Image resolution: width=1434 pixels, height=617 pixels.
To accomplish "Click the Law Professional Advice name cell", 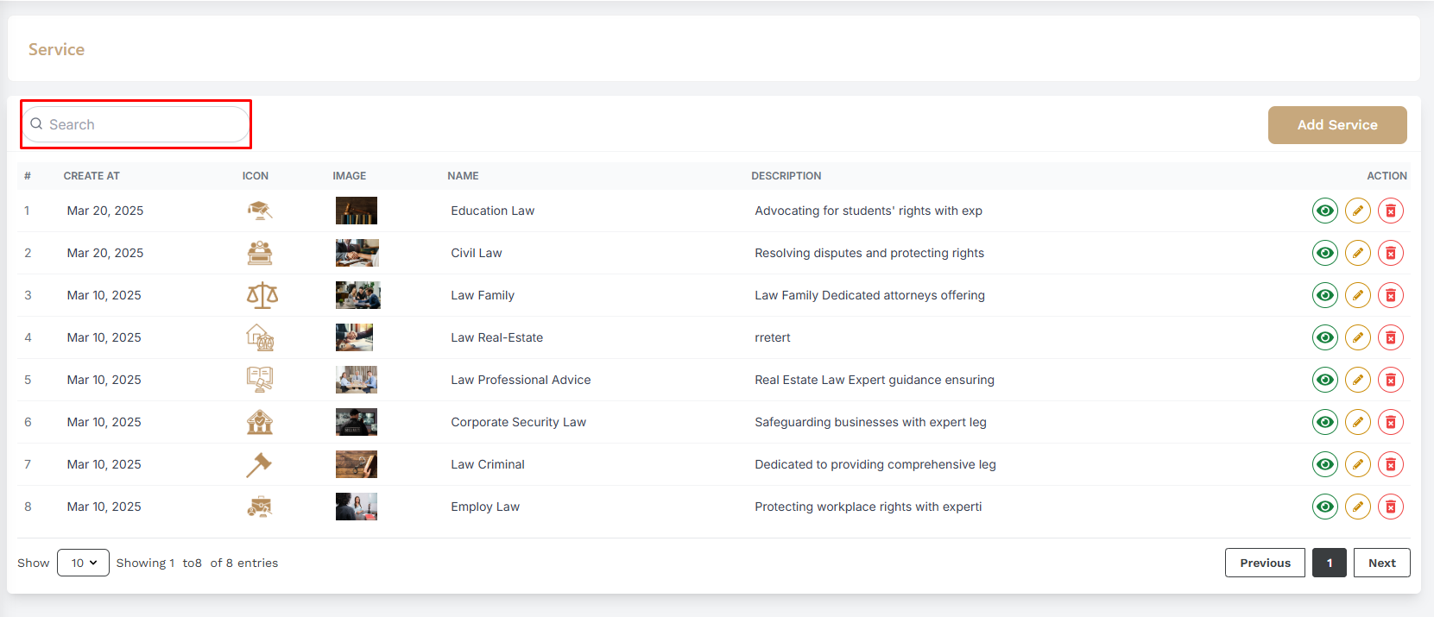I will pyautogui.click(x=521, y=380).
